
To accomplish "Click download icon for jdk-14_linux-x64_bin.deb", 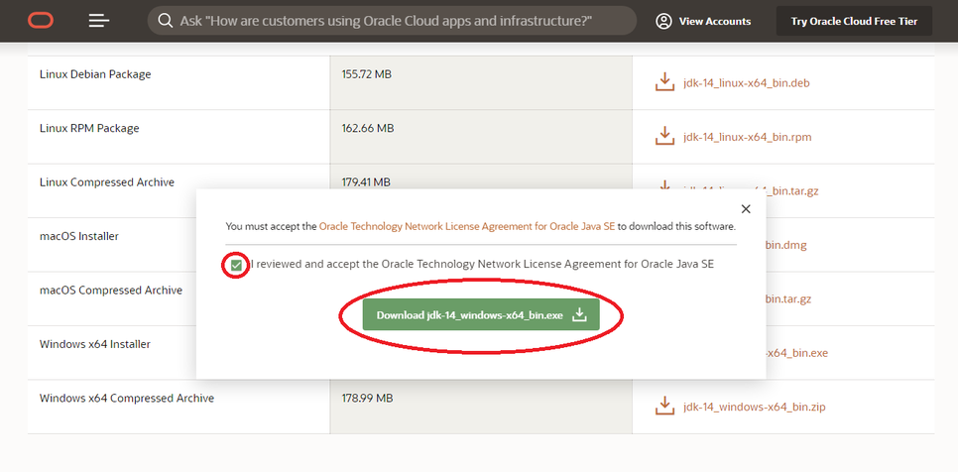I will point(664,82).
